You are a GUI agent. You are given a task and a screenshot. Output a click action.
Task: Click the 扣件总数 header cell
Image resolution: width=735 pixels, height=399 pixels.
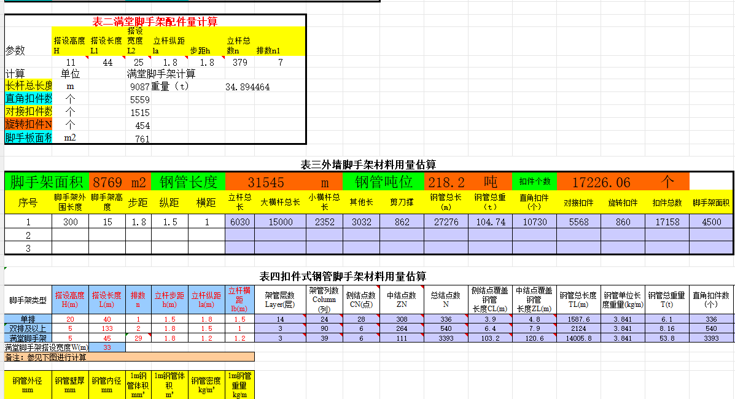click(667, 203)
